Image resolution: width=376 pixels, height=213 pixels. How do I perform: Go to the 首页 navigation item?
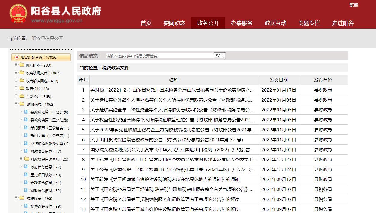tap(146, 23)
